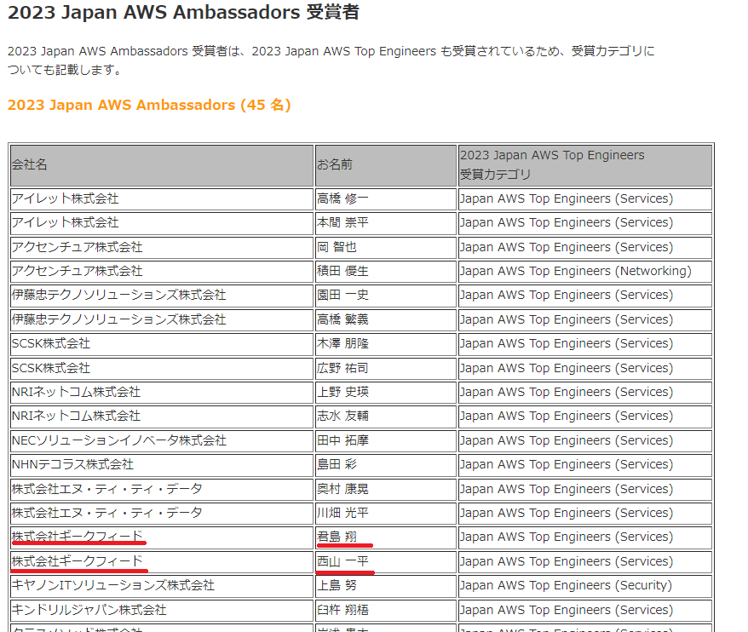Click the name 木澤 朋隆
The width and height of the screenshot is (748, 632).
click(x=342, y=344)
